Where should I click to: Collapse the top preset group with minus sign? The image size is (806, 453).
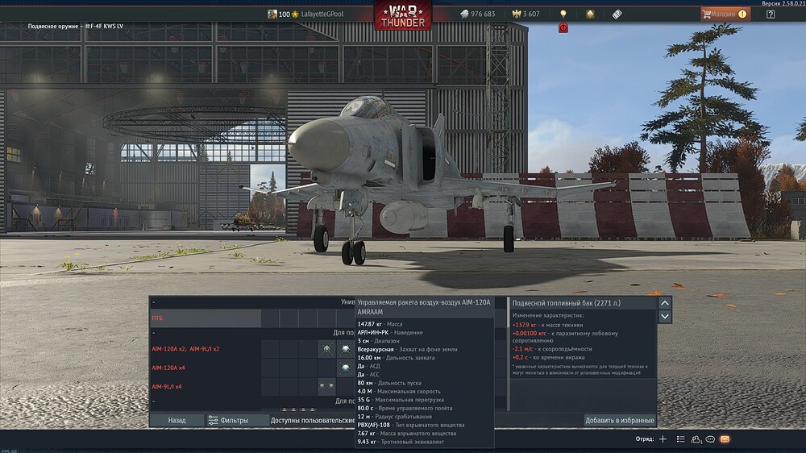point(153,302)
